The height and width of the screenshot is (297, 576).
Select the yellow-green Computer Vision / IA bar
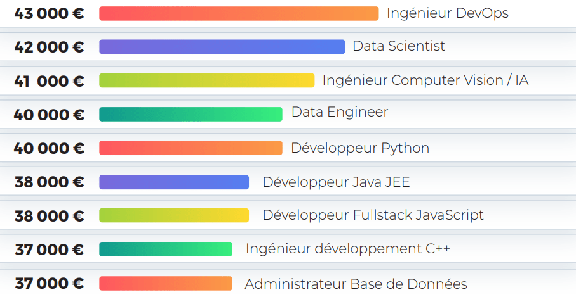pos(206,80)
